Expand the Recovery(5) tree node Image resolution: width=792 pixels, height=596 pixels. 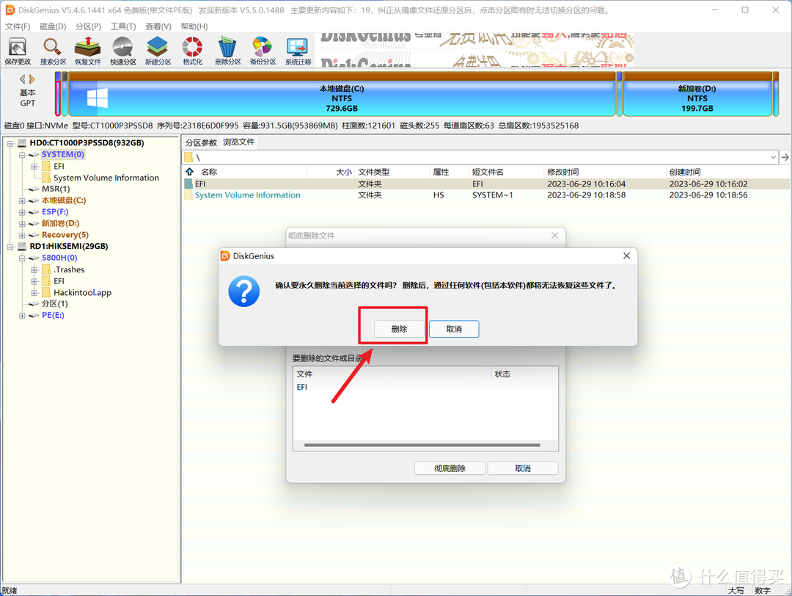pos(22,235)
